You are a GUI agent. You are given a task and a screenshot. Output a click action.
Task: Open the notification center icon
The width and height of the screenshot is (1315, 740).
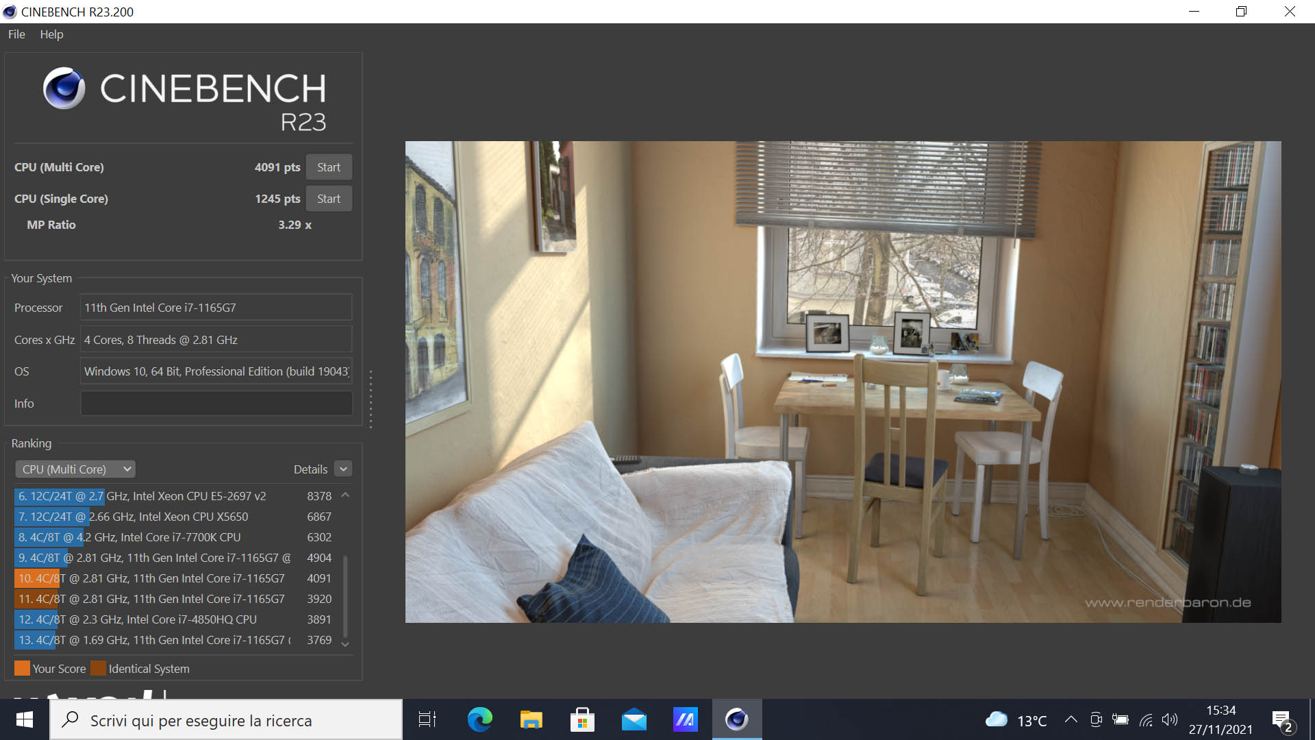click(x=1281, y=720)
